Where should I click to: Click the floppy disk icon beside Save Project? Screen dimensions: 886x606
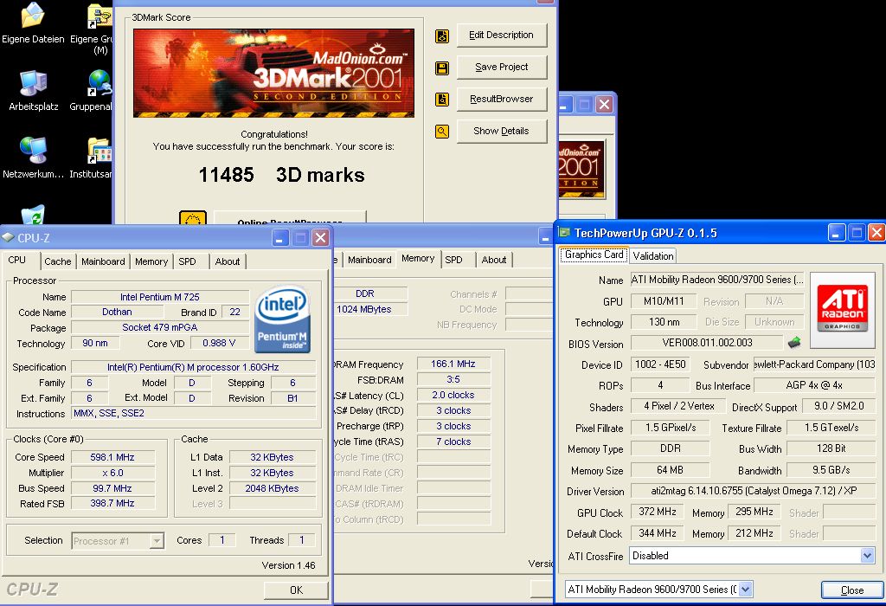point(442,68)
